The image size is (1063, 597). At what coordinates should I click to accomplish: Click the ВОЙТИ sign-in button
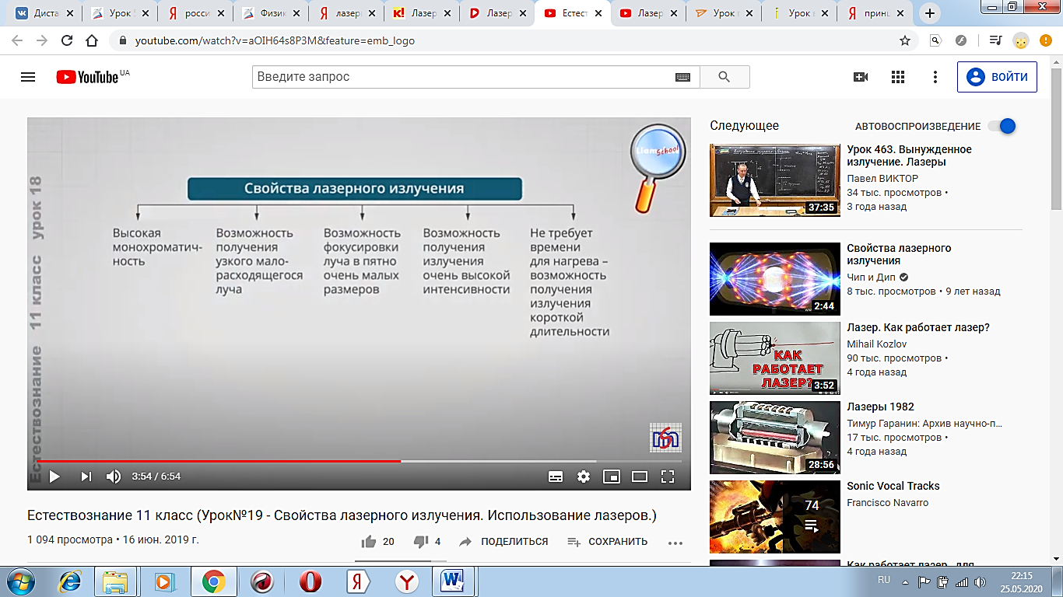(997, 77)
